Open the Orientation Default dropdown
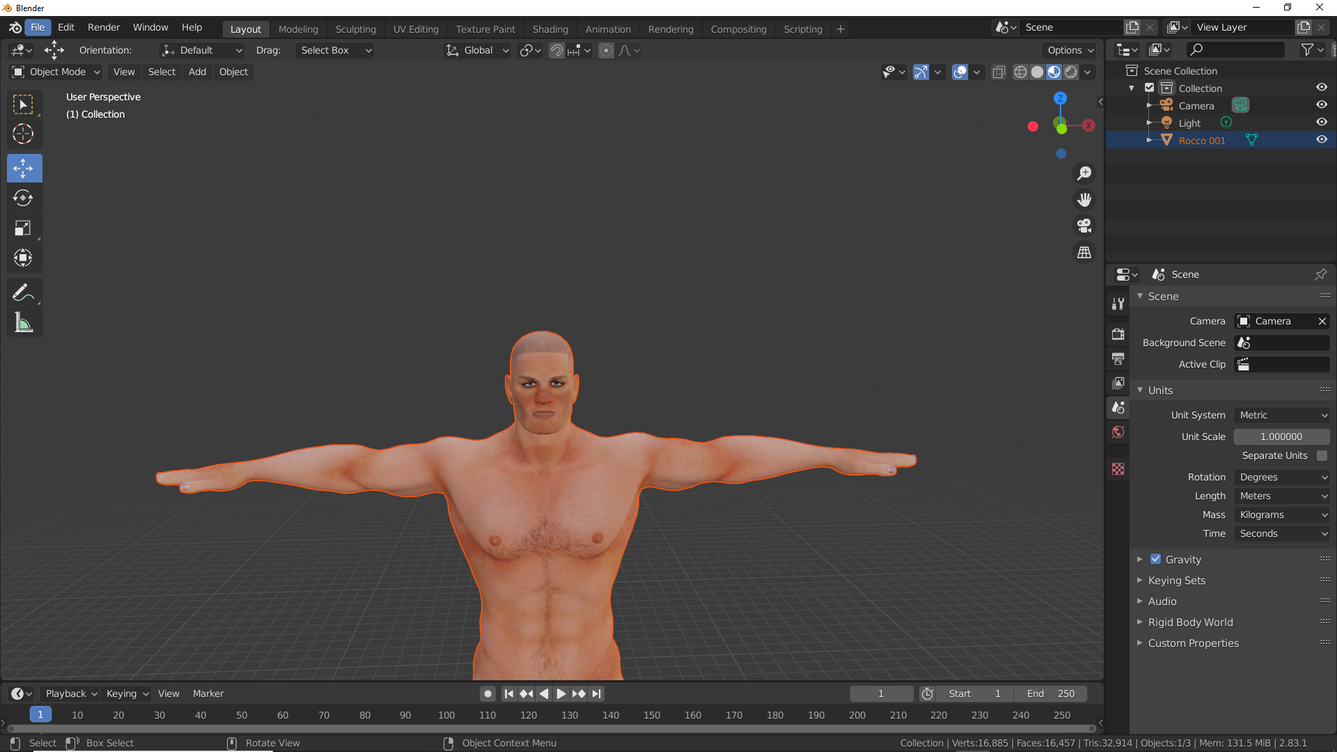Image resolution: width=1337 pixels, height=752 pixels. [202, 50]
